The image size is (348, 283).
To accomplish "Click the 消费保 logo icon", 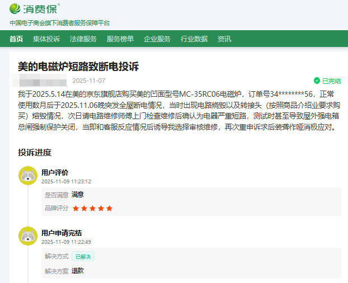I will (x=15, y=9).
